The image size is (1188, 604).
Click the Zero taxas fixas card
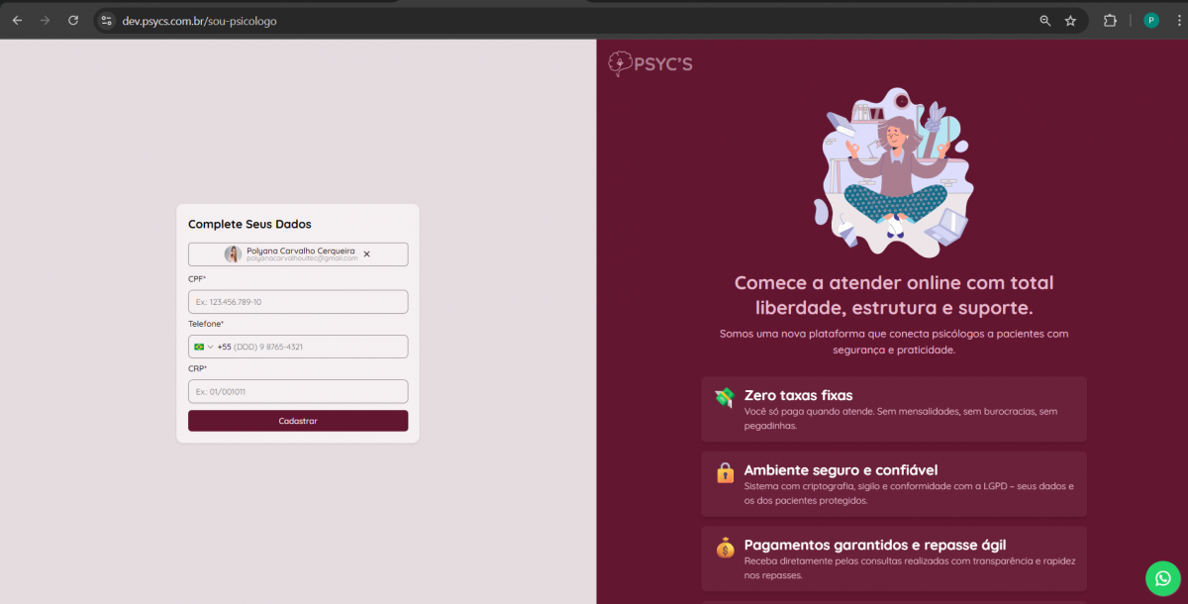pyautogui.click(x=893, y=409)
